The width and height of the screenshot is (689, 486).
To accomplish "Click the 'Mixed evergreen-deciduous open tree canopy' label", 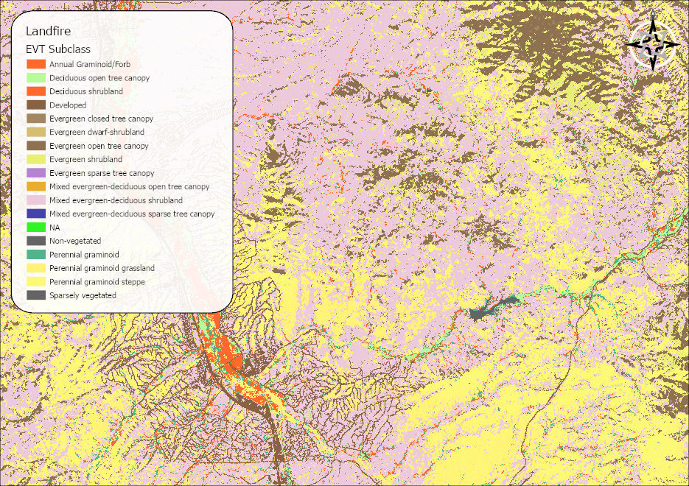I will (129, 186).
